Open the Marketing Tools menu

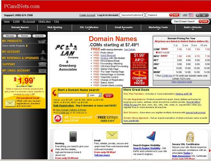[x=158, y=28]
